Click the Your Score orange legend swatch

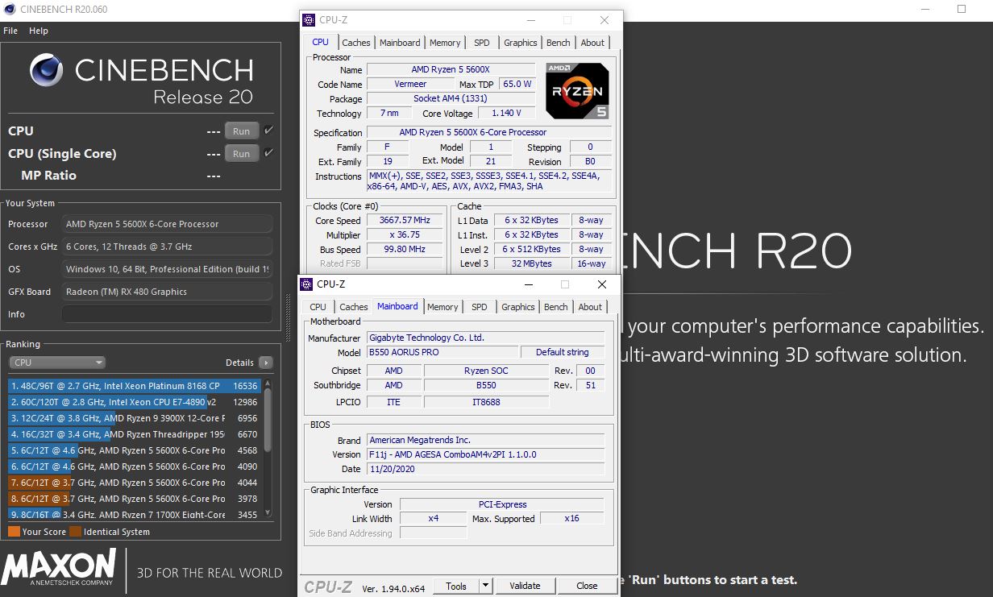[x=14, y=532]
